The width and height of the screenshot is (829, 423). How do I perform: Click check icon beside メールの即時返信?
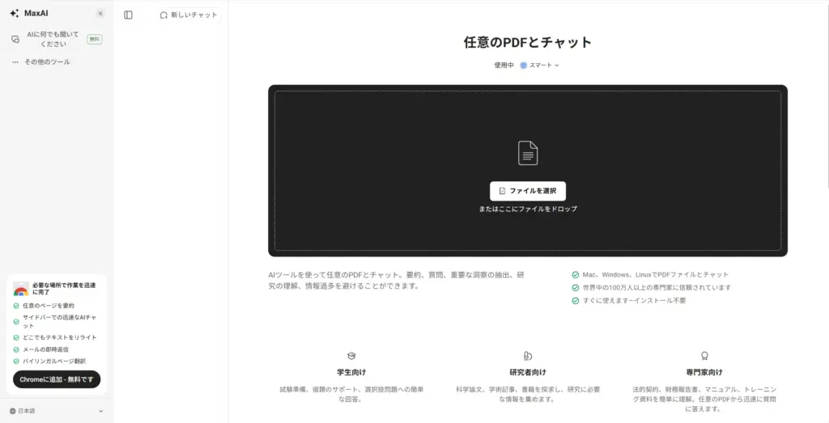[x=16, y=349]
